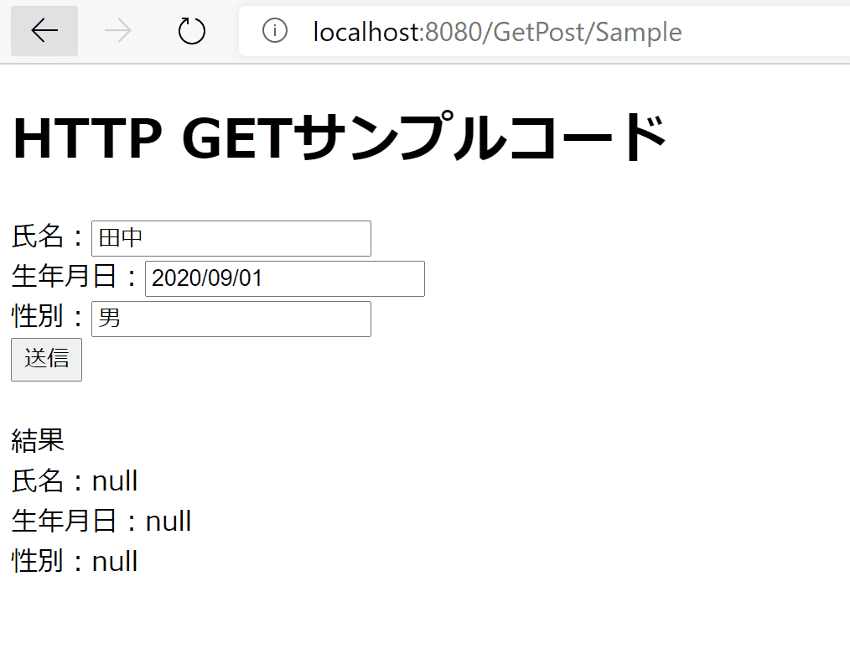Focus the 性別 input containing 男
Screen dimensions: 850x649
click(x=231, y=319)
